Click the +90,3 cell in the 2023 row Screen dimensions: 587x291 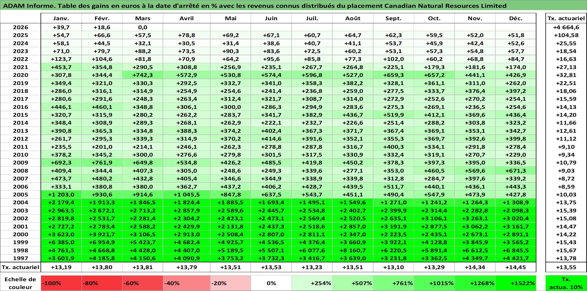pyautogui.click(x=230, y=51)
